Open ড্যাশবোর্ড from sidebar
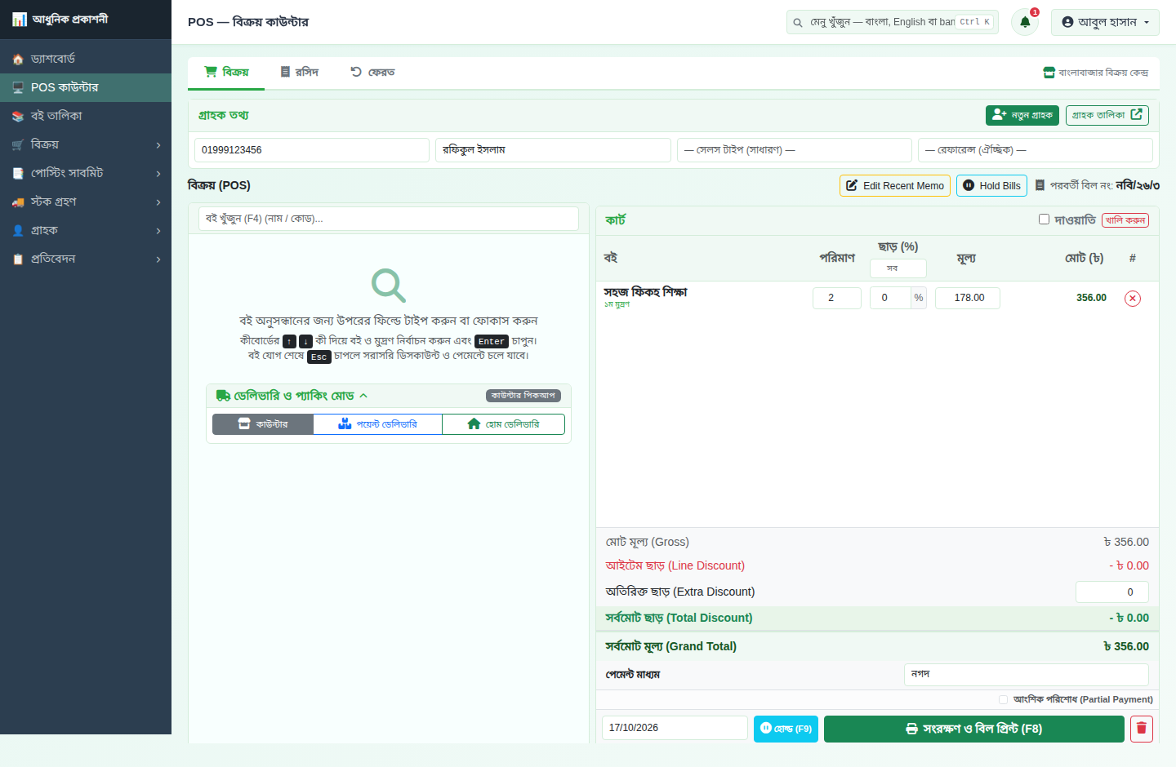This screenshot has height=767, width=1176. click(x=86, y=59)
